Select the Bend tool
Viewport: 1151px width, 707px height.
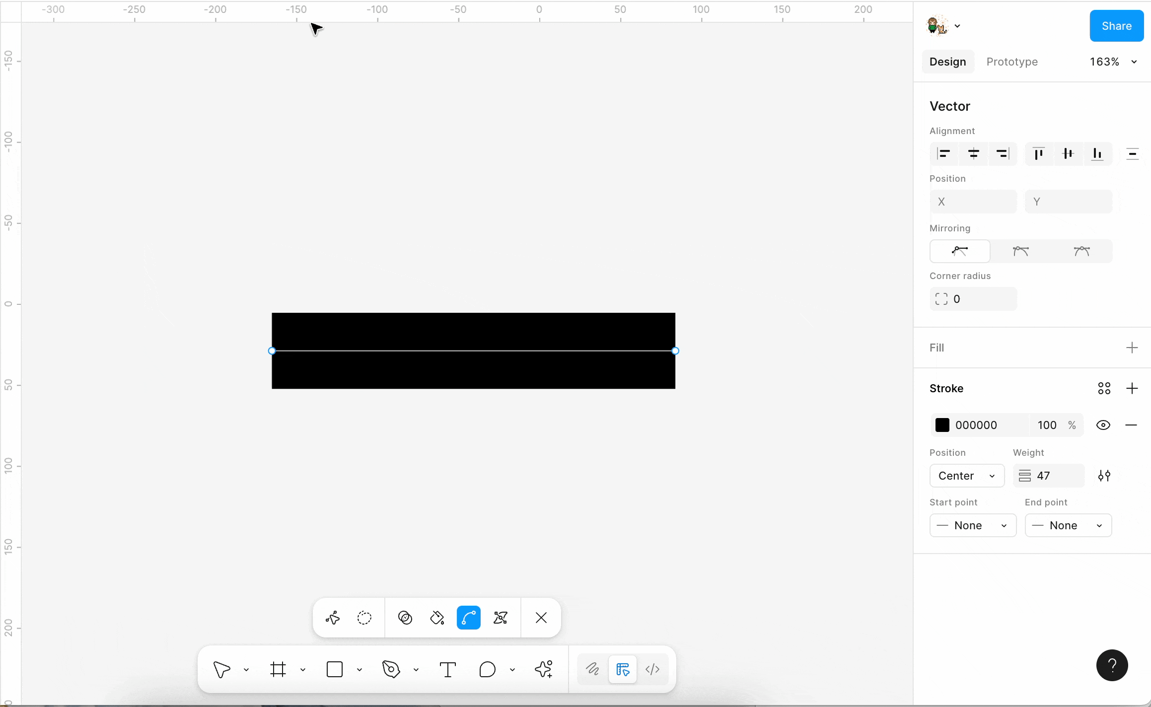pos(468,618)
